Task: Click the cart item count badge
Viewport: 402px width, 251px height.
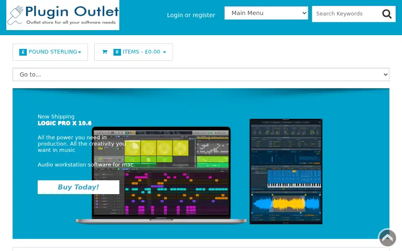Action: coord(117,52)
